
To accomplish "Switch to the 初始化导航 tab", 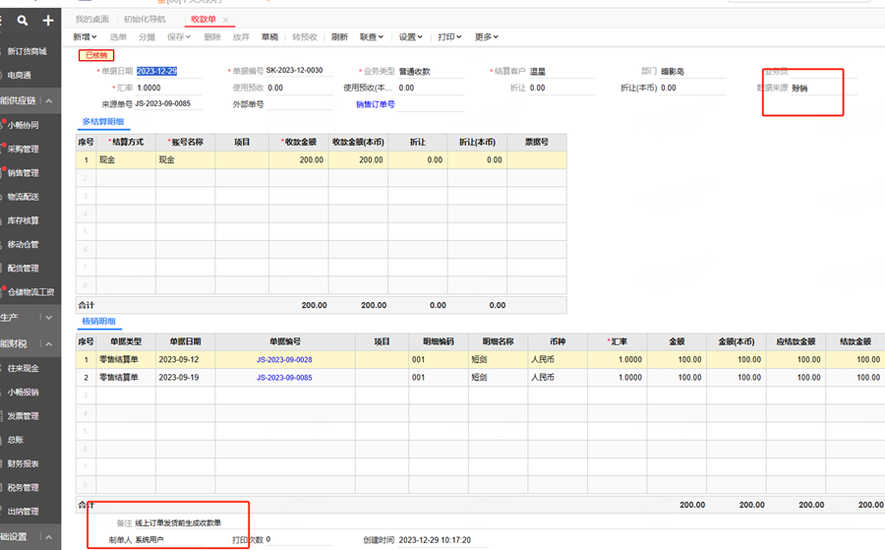I will [145, 20].
